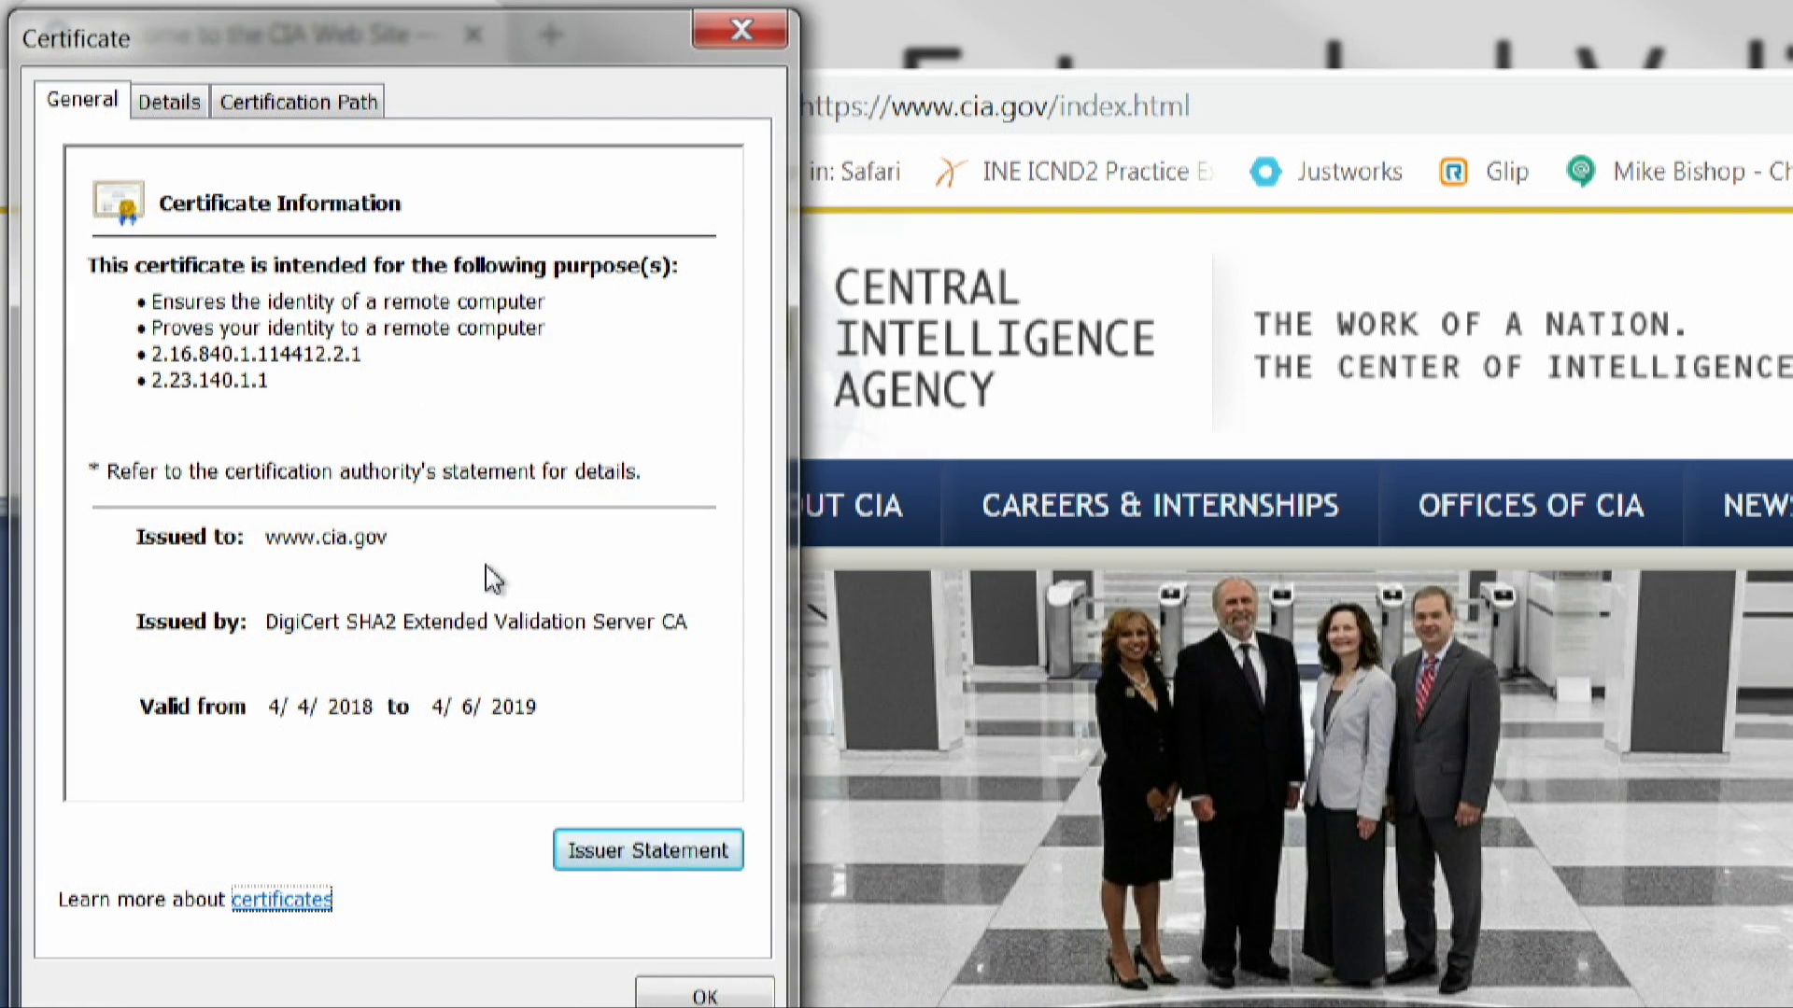Open Careers & Internships menu on CIA site
This screenshot has height=1008, width=1793.
click(x=1160, y=505)
